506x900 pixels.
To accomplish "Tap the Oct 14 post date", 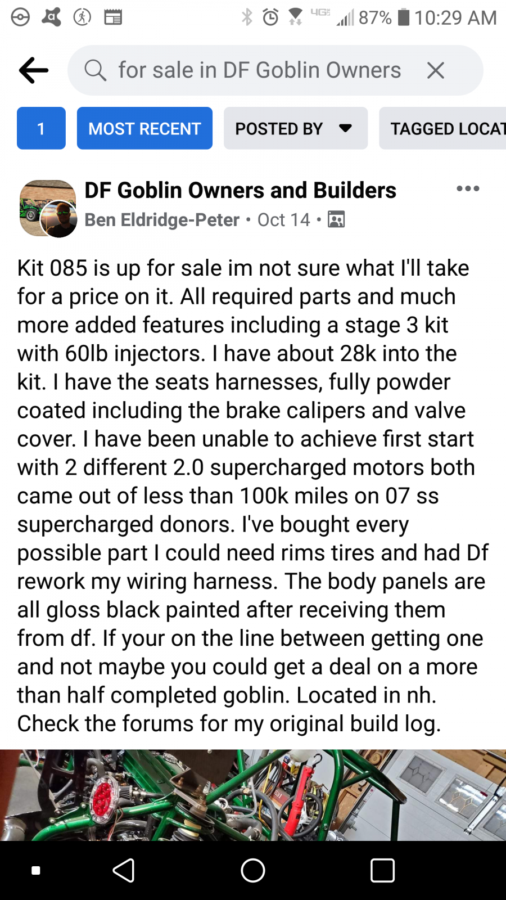I will [283, 219].
